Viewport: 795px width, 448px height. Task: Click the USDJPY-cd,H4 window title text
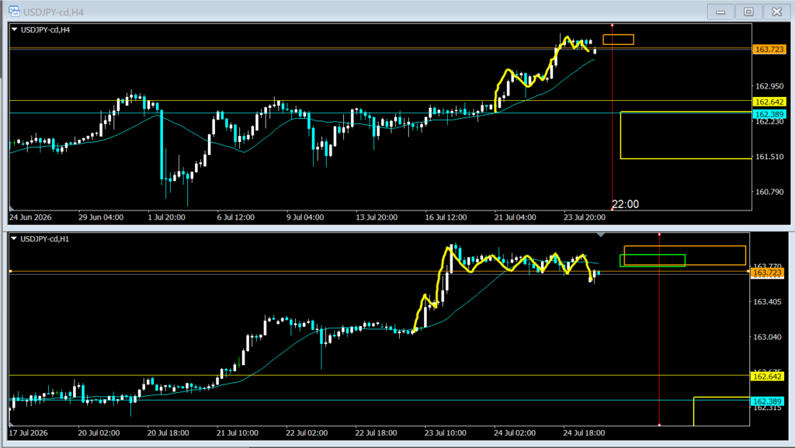point(54,12)
